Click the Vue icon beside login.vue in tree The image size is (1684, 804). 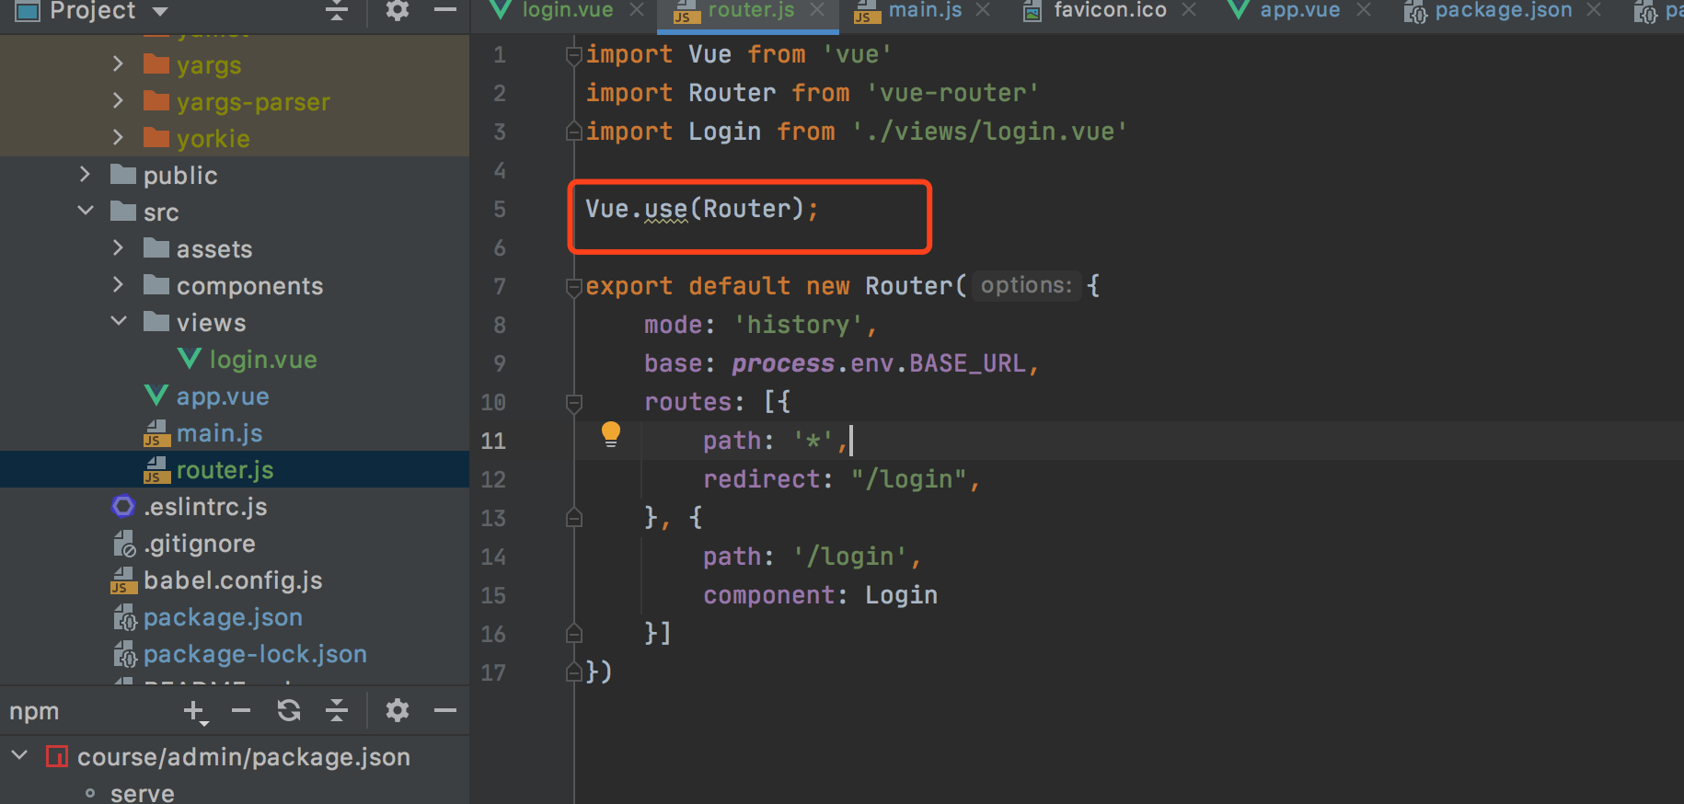tap(190, 359)
